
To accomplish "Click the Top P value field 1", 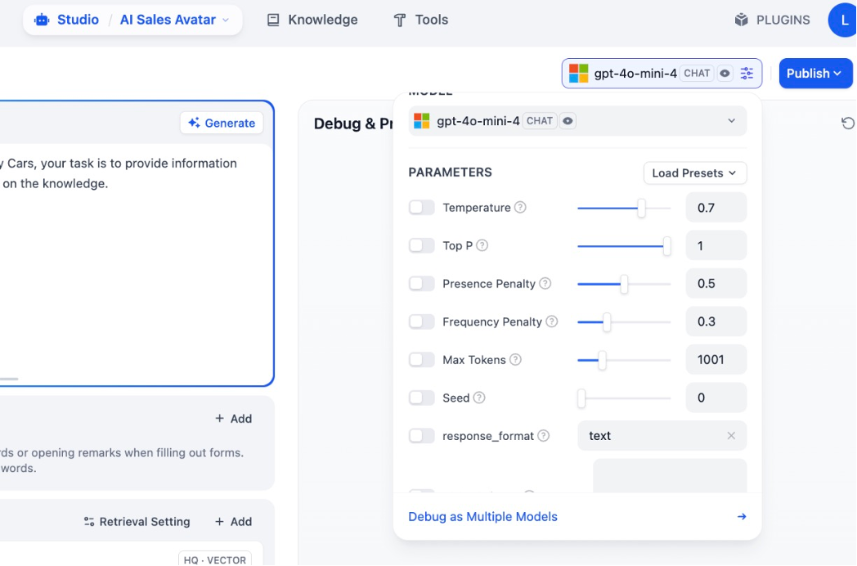I will tap(716, 245).
